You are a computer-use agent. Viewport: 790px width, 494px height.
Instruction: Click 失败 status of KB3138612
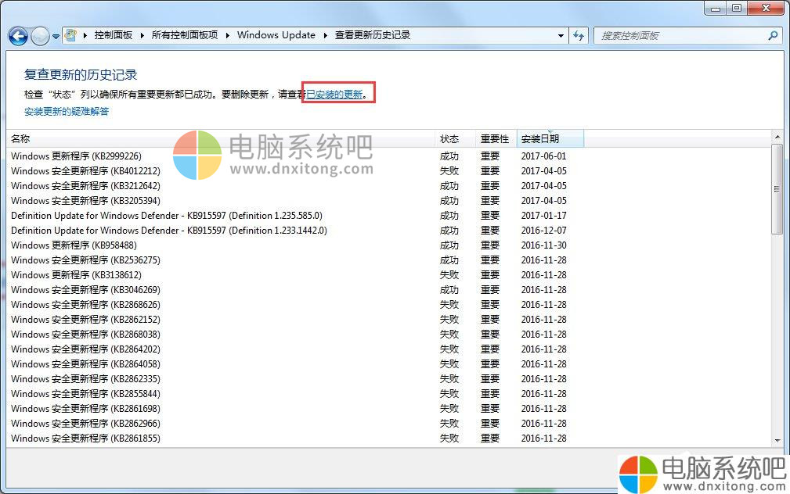click(449, 274)
